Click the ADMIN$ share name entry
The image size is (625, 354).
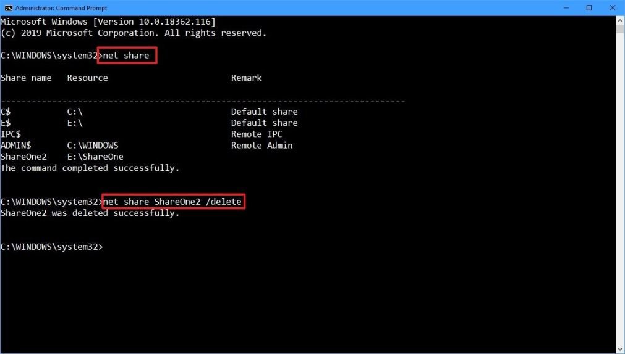[x=16, y=146]
